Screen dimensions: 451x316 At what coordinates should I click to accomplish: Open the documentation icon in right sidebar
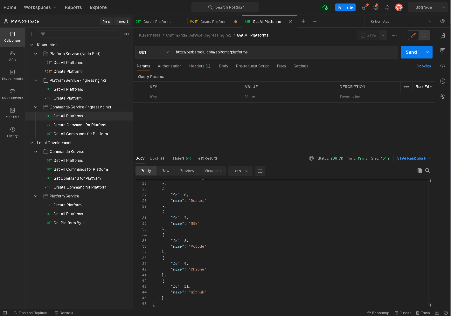point(443,35)
